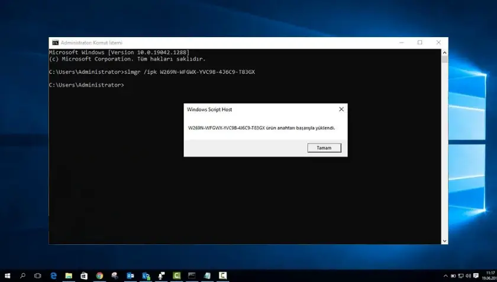Click the console vertical scrollbar thumb

click(444, 60)
